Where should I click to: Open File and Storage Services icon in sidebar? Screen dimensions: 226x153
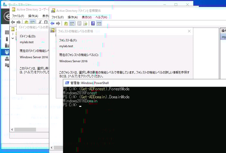[7, 65]
